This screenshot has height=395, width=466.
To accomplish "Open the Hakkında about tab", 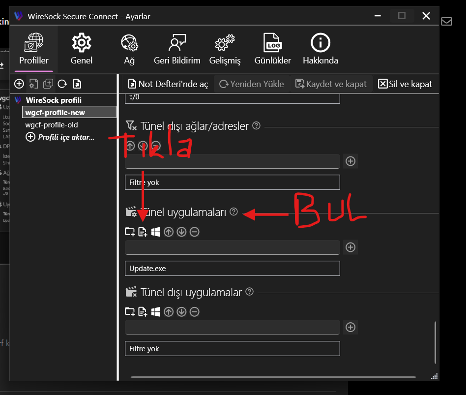I will (320, 49).
